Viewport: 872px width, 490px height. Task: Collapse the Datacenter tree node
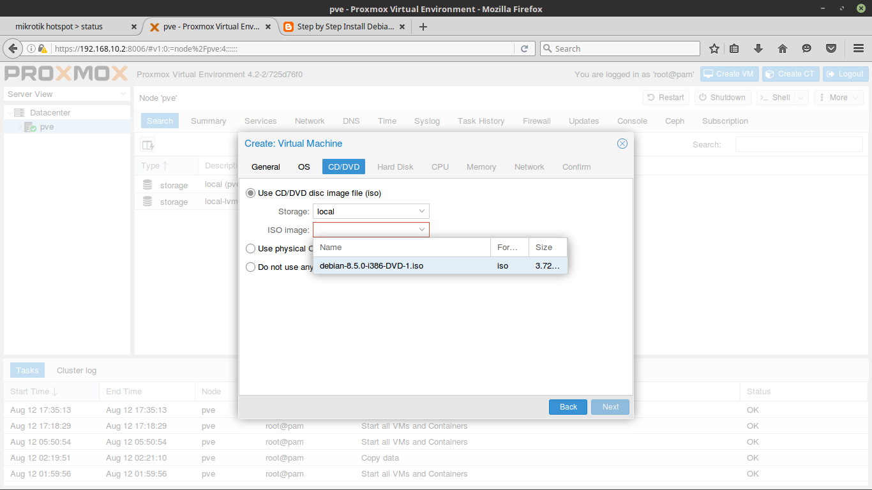[9, 112]
